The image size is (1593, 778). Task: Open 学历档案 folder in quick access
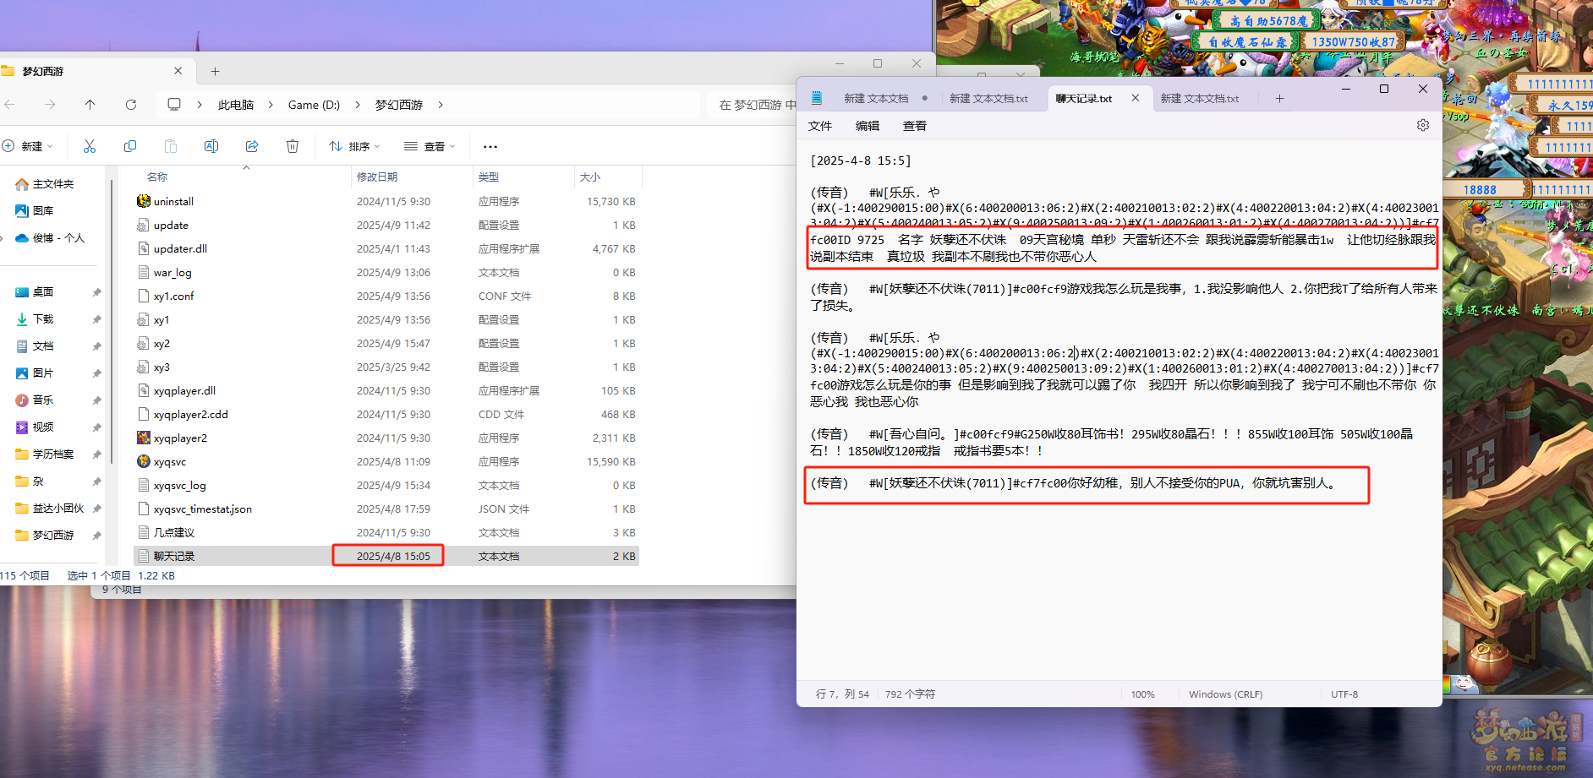(x=45, y=454)
